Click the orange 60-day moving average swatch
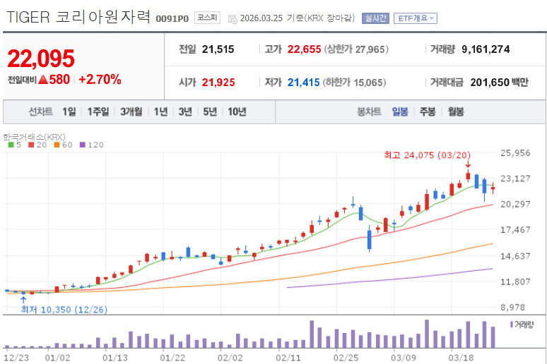 pyautogui.click(x=57, y=145)
